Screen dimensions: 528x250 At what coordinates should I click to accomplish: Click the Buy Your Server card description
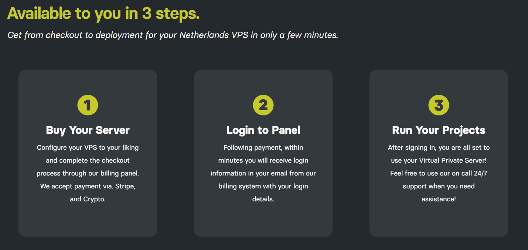click(x=88, y=173)
